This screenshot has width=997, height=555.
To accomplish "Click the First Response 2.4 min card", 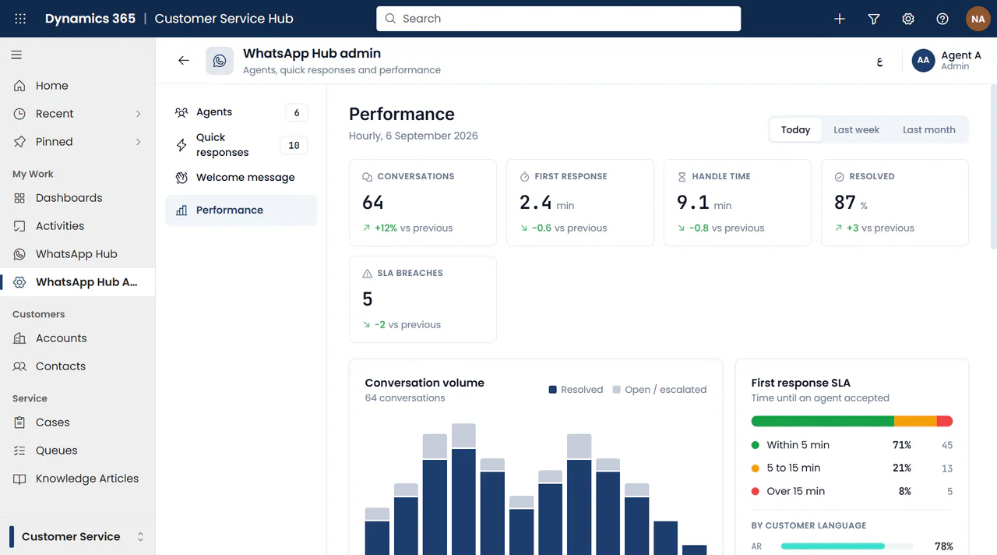I will click(580, 203).
